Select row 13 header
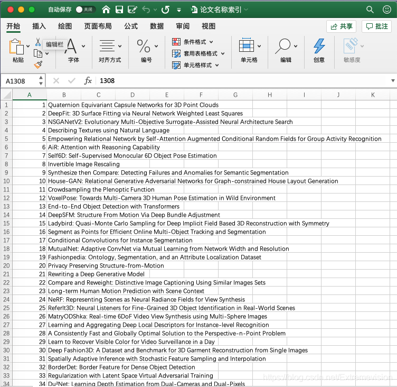The width and height of the screenshot is (397, 387). (6, 206)
